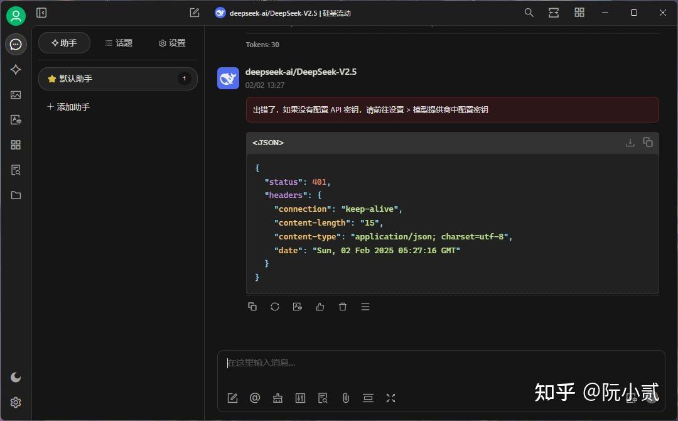Select a knowledge base from the input toolbar
Screen dimensions: 678x421
point(323,398)
